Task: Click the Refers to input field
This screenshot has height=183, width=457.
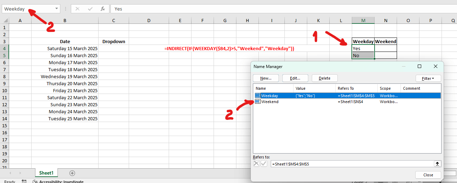Action: tap(352, 164)
